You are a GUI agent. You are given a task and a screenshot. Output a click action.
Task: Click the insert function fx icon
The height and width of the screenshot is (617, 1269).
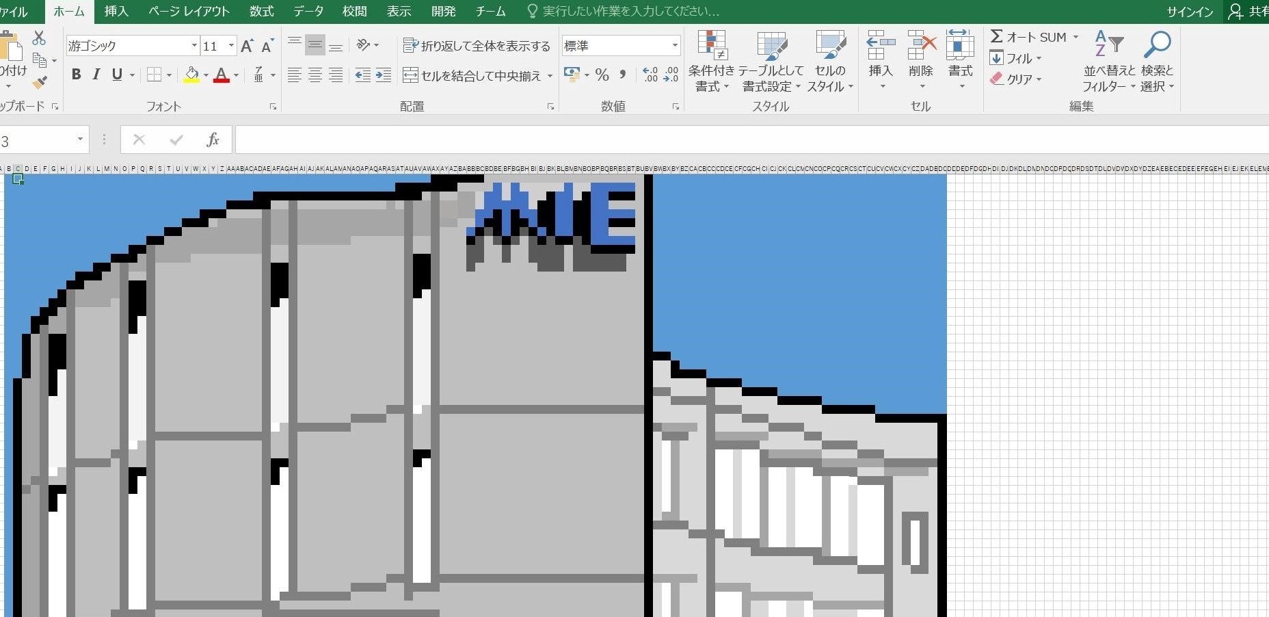coord(213,140)
